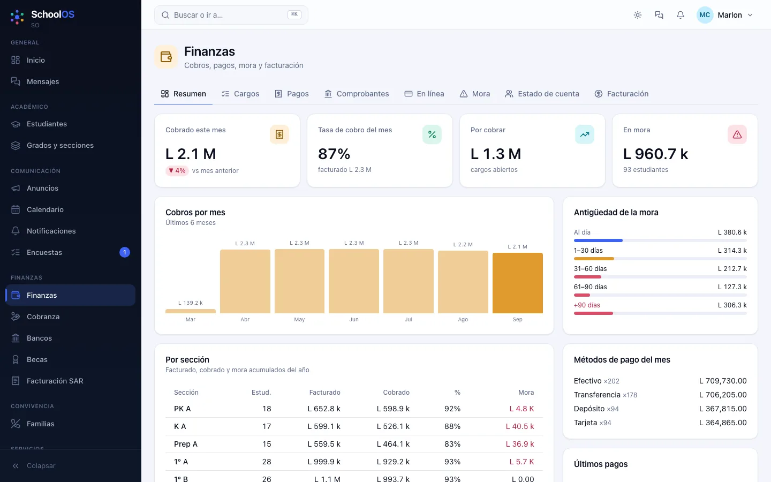Click the 'Al día' blue progress bar
The image size is (771, 482).
click(598, 240)
